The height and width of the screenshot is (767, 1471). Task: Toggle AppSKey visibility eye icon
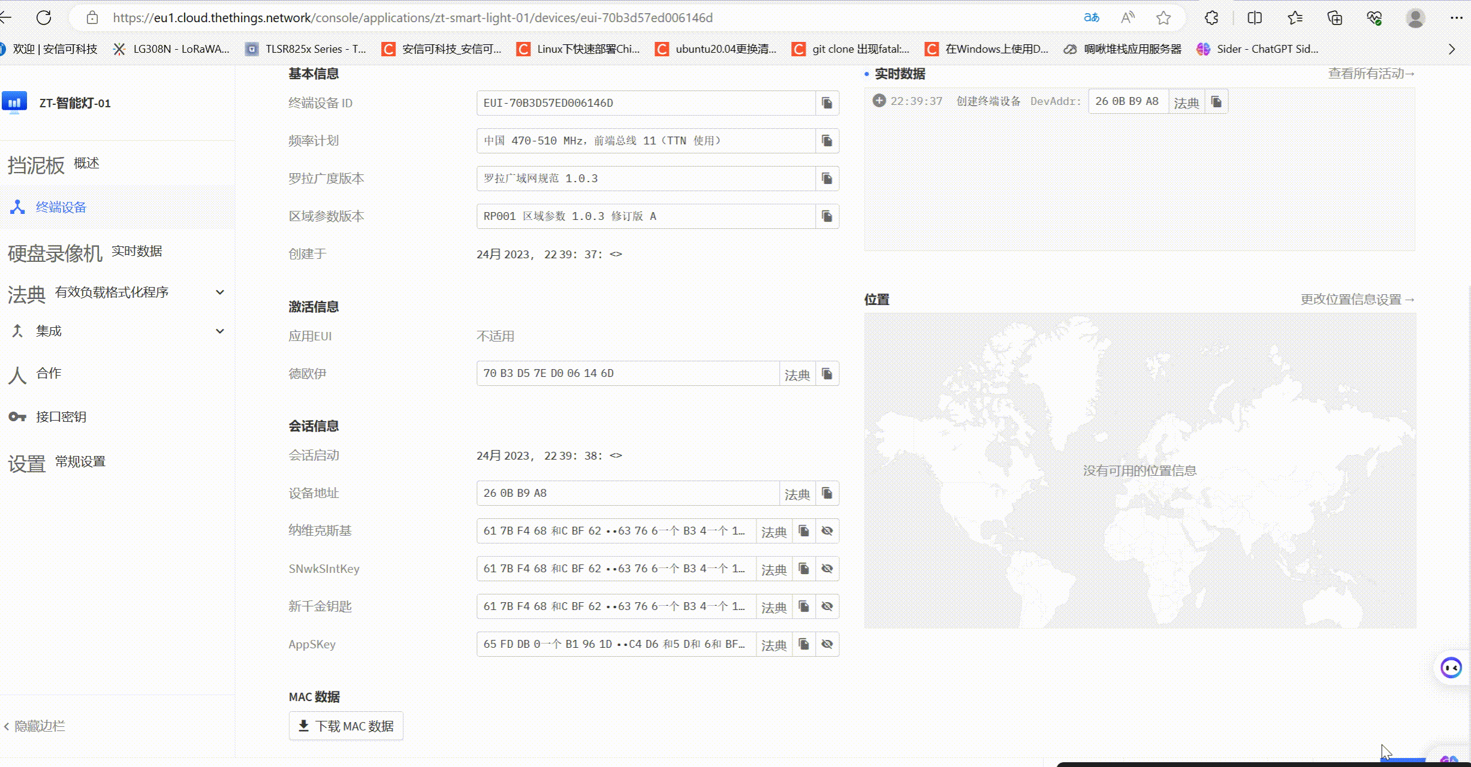click(x=827, y=644)
